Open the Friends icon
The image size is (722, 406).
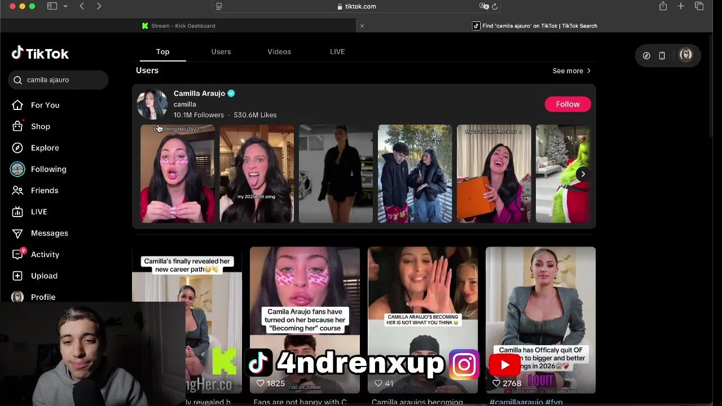click(x=17, y=191)
